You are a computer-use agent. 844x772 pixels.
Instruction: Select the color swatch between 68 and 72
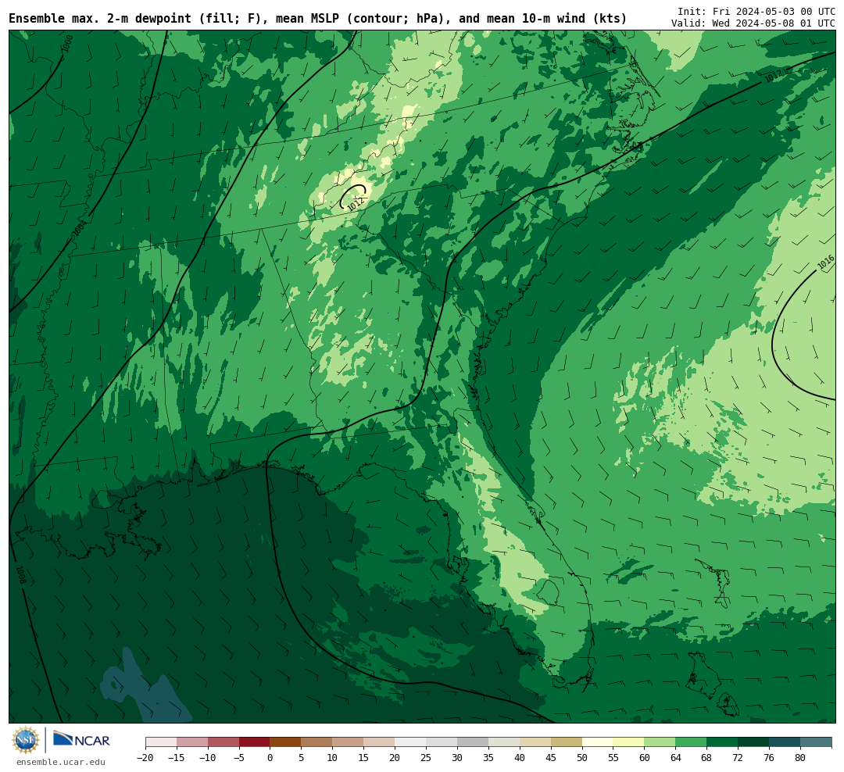click(x=722, y=742)
